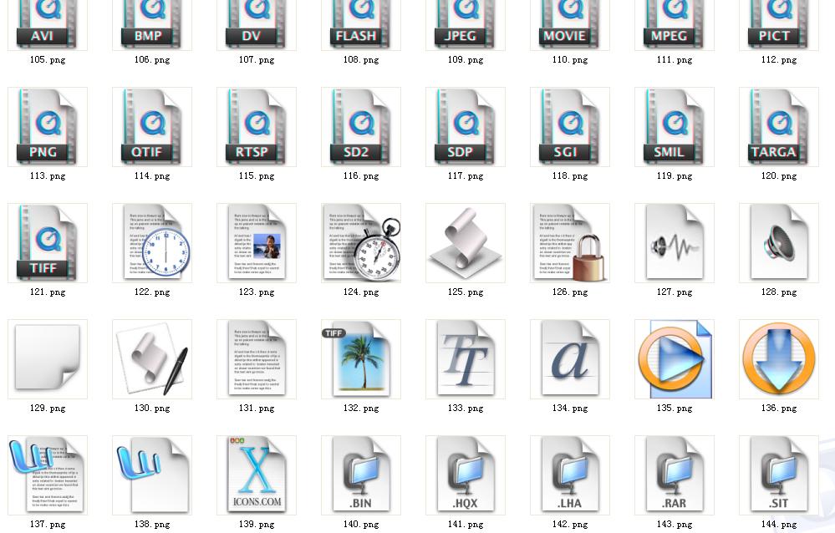835x533 pixels.
Task: Click the orange download arrow icon
Action: 778,359
